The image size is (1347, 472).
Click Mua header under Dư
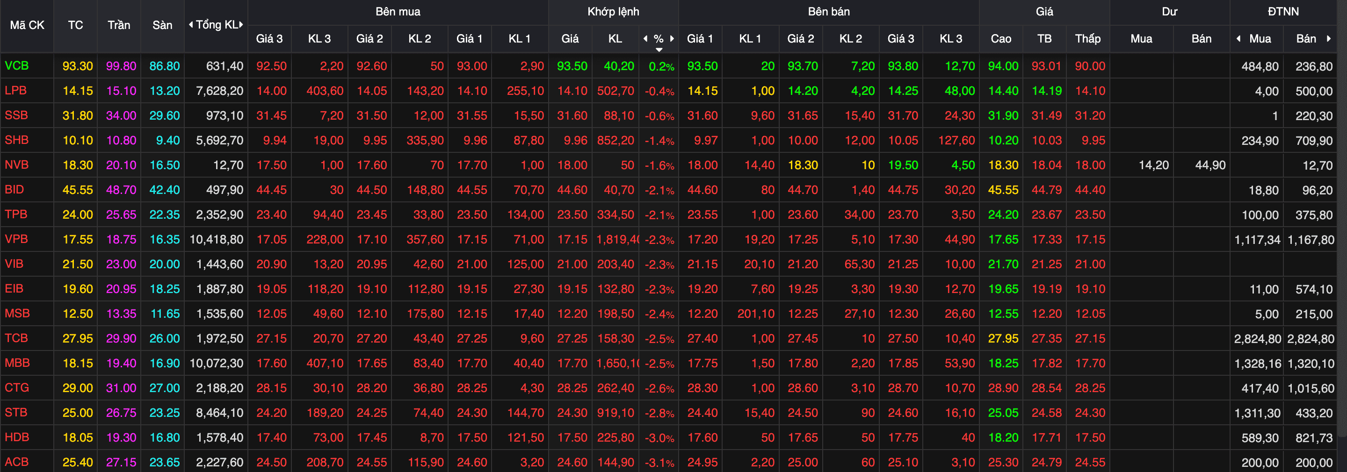point(1141,39)
